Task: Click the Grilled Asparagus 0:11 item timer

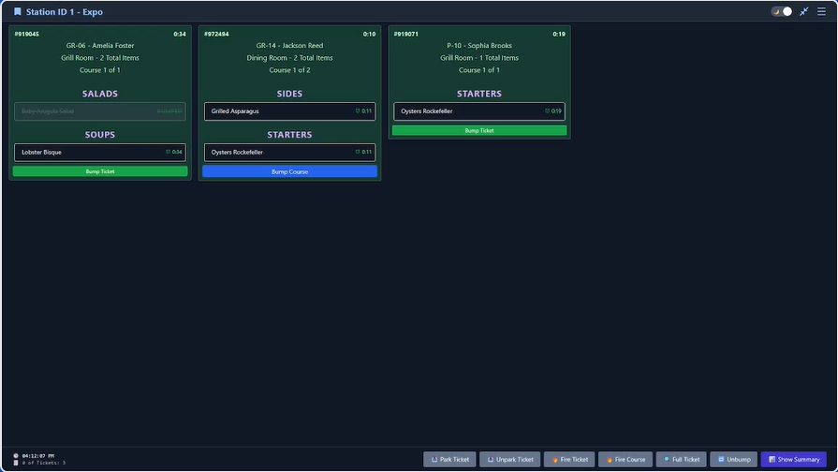Action: [363, 111]
